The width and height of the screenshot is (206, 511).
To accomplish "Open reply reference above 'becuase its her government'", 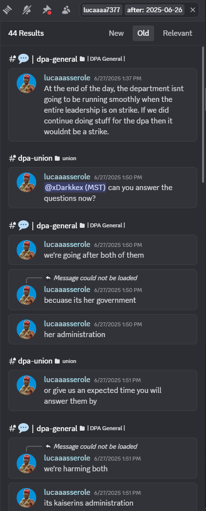I will point(95,278).
